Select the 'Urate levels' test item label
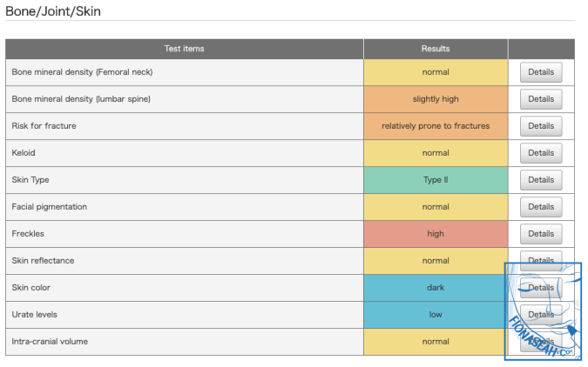 click(34, 315)
